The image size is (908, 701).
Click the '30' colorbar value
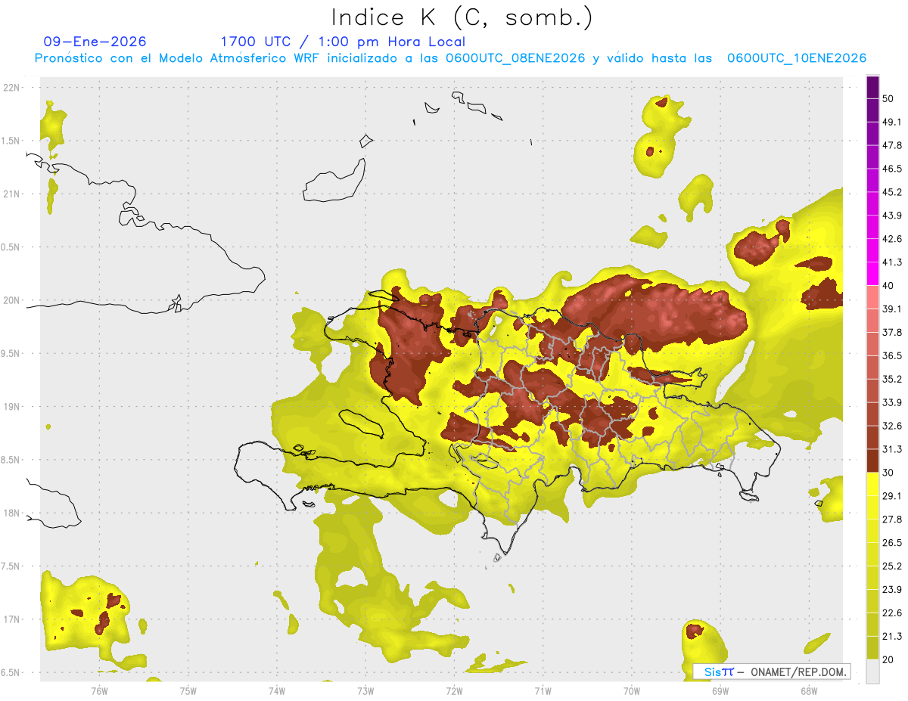pos(889,473)
